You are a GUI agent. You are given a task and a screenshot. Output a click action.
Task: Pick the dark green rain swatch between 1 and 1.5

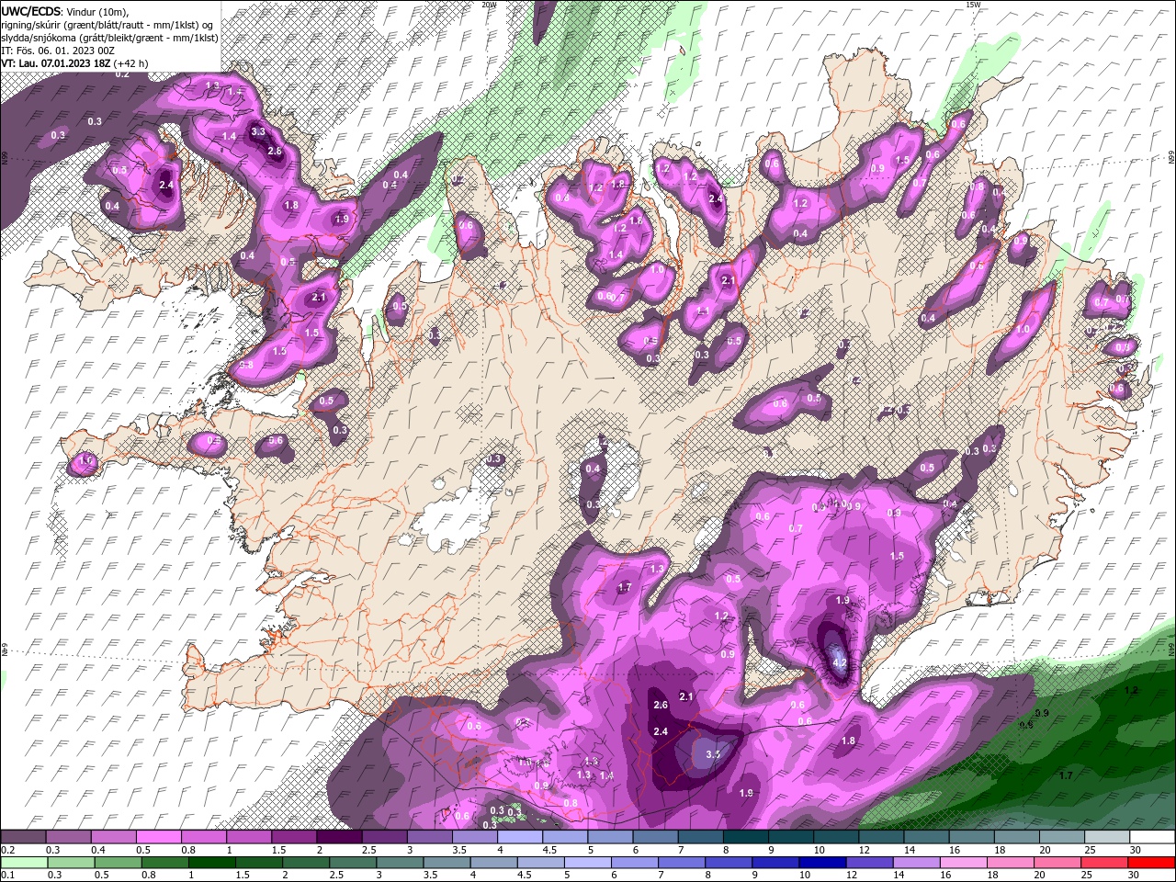tap(211, 862)
